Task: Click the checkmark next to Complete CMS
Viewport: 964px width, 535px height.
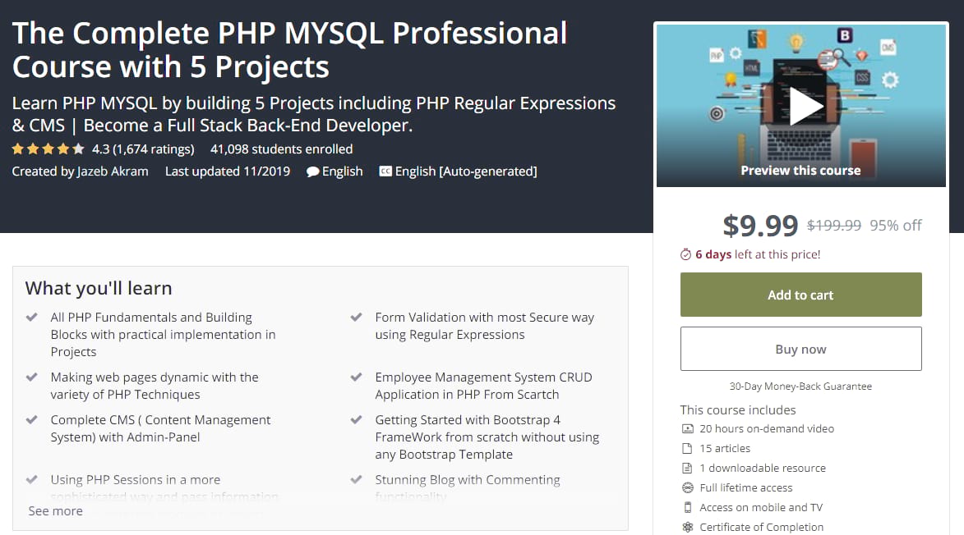Action: 32,419
